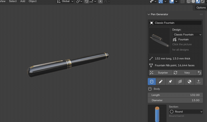Screen dimensions: 207x122
Task: Toggle X-ray mode icon
Action: coord(183,1)
